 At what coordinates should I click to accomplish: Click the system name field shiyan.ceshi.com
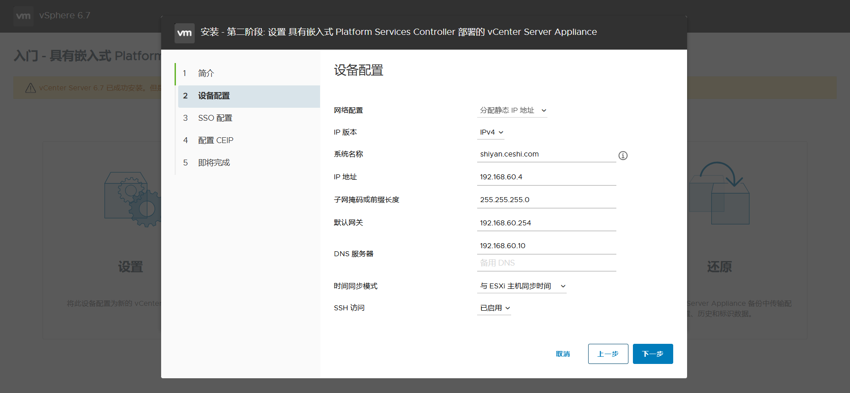coord(547,154)
